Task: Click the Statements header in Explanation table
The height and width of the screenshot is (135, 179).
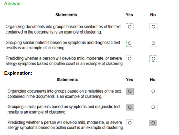Action: [x=67, y=80]
